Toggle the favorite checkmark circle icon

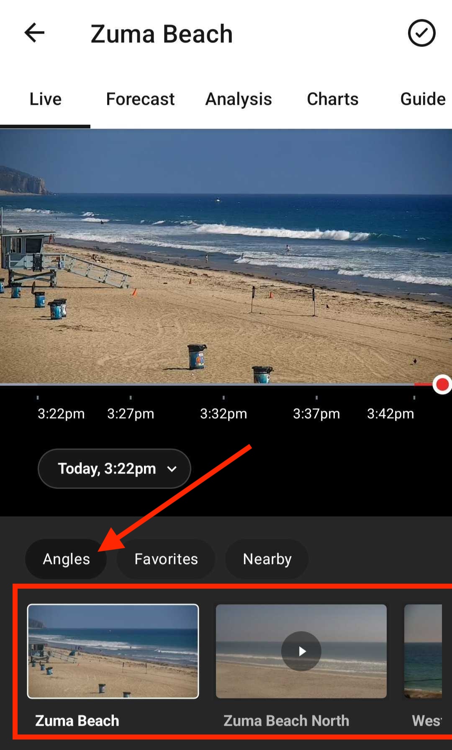coord(421,33)
